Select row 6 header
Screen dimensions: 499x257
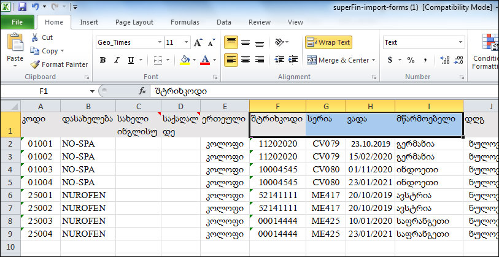(10, 195)
